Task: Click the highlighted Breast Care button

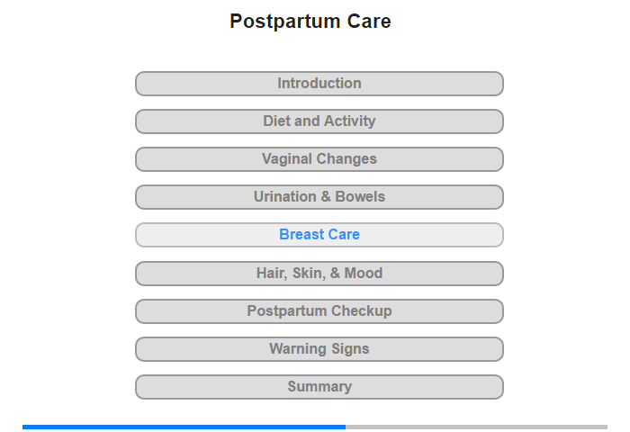Action: pos(319,235)
